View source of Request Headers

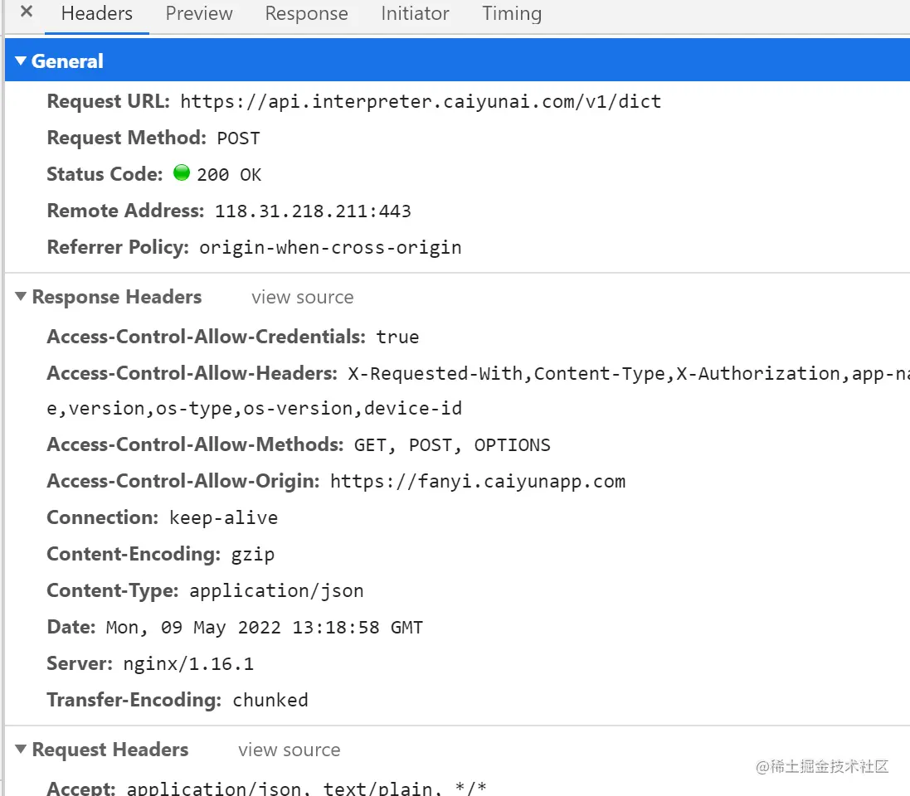[289, 750]
